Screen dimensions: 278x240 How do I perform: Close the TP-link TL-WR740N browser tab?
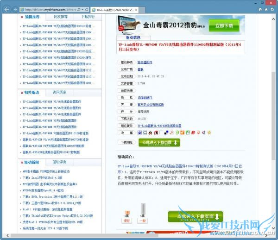[136, 10]
